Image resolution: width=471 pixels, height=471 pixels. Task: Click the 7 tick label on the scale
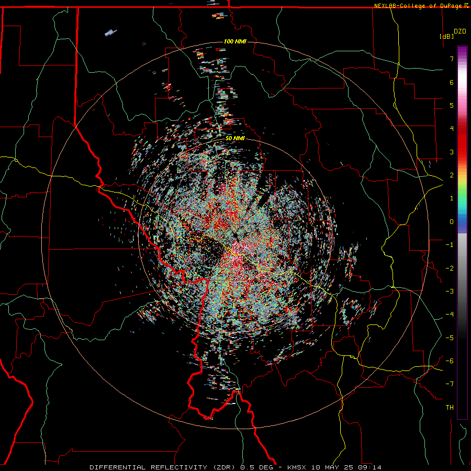452,59
